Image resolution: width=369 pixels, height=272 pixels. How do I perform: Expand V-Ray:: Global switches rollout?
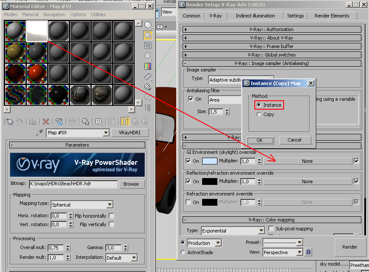click(272, 55)
